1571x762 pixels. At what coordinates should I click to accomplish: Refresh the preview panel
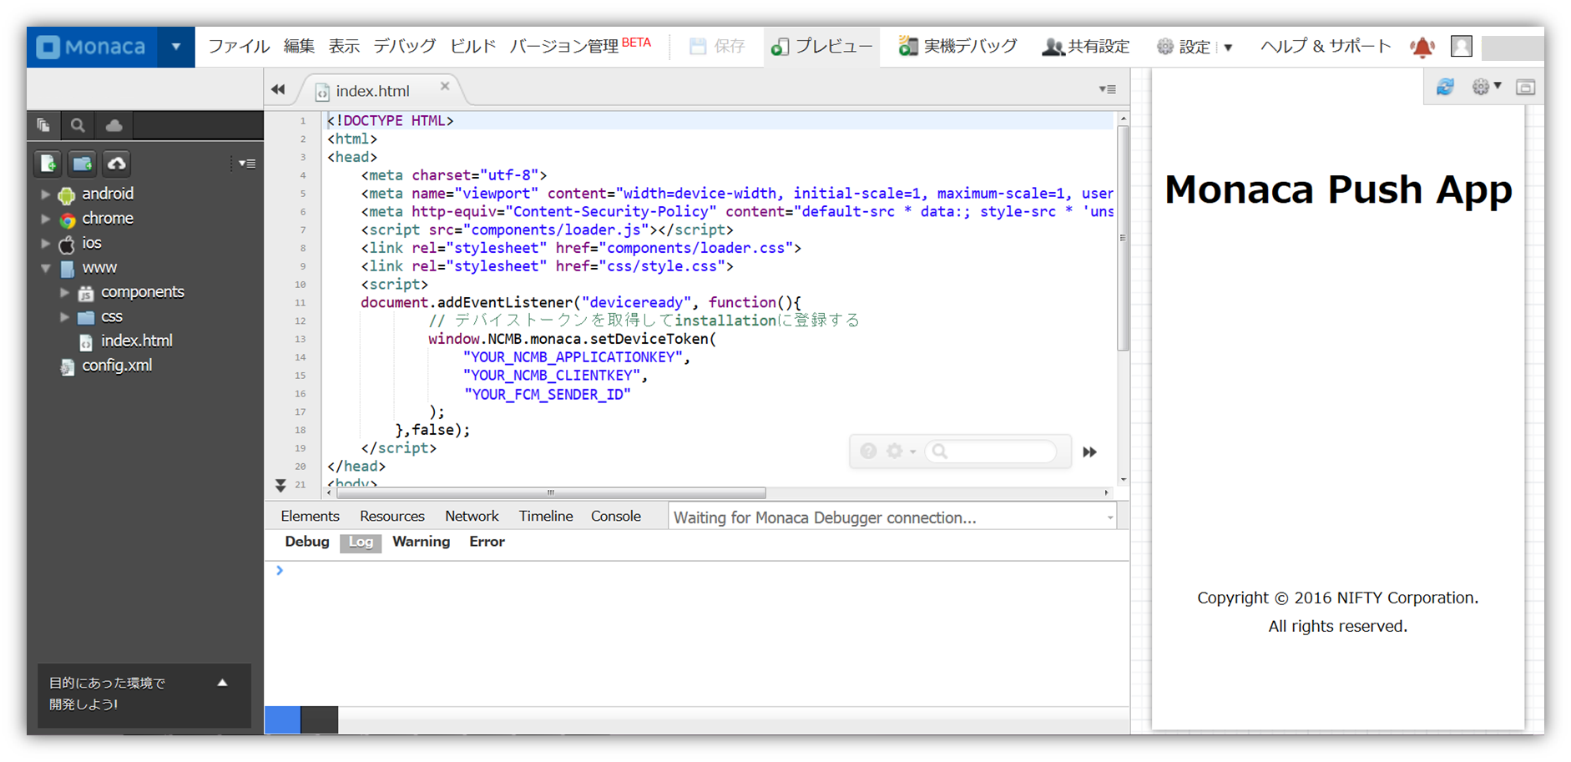[1445, 87]
